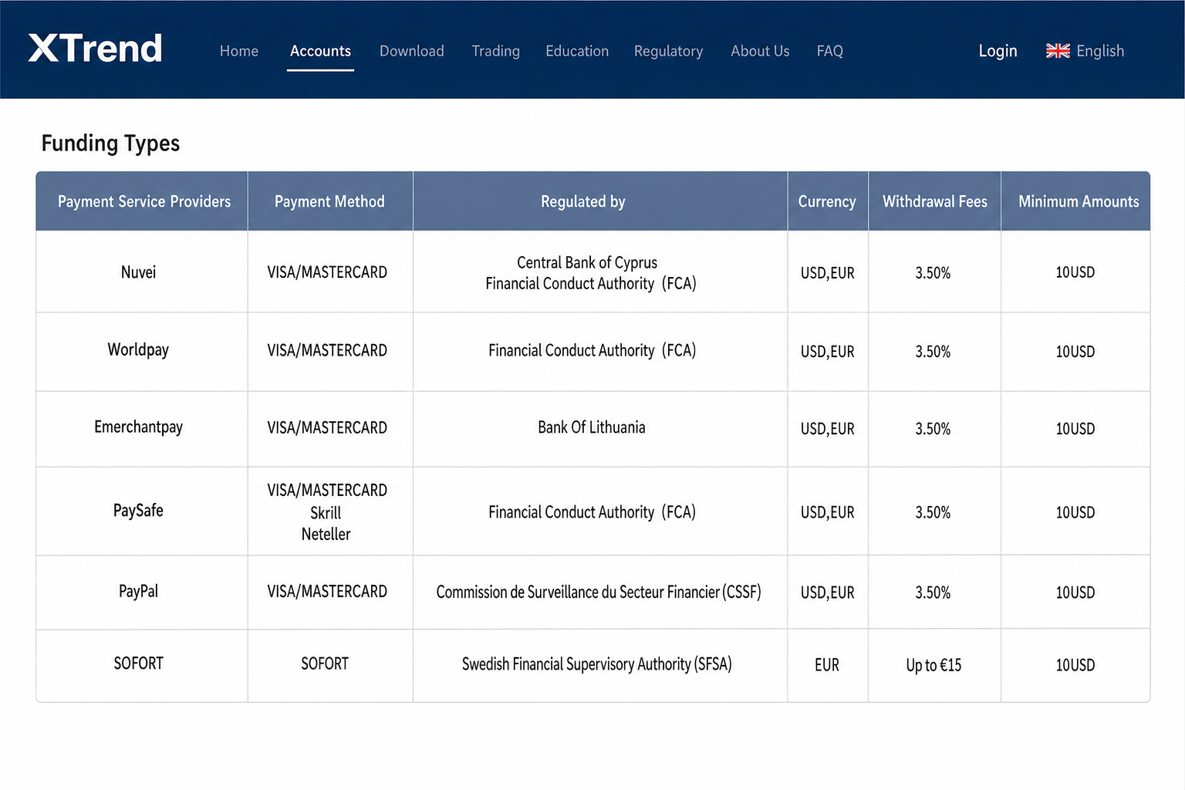Click Financial Conduct Authority in the PaySafe row
Image resolution: width=1185 pixels, height=790 pixels.
coord(592,512)
